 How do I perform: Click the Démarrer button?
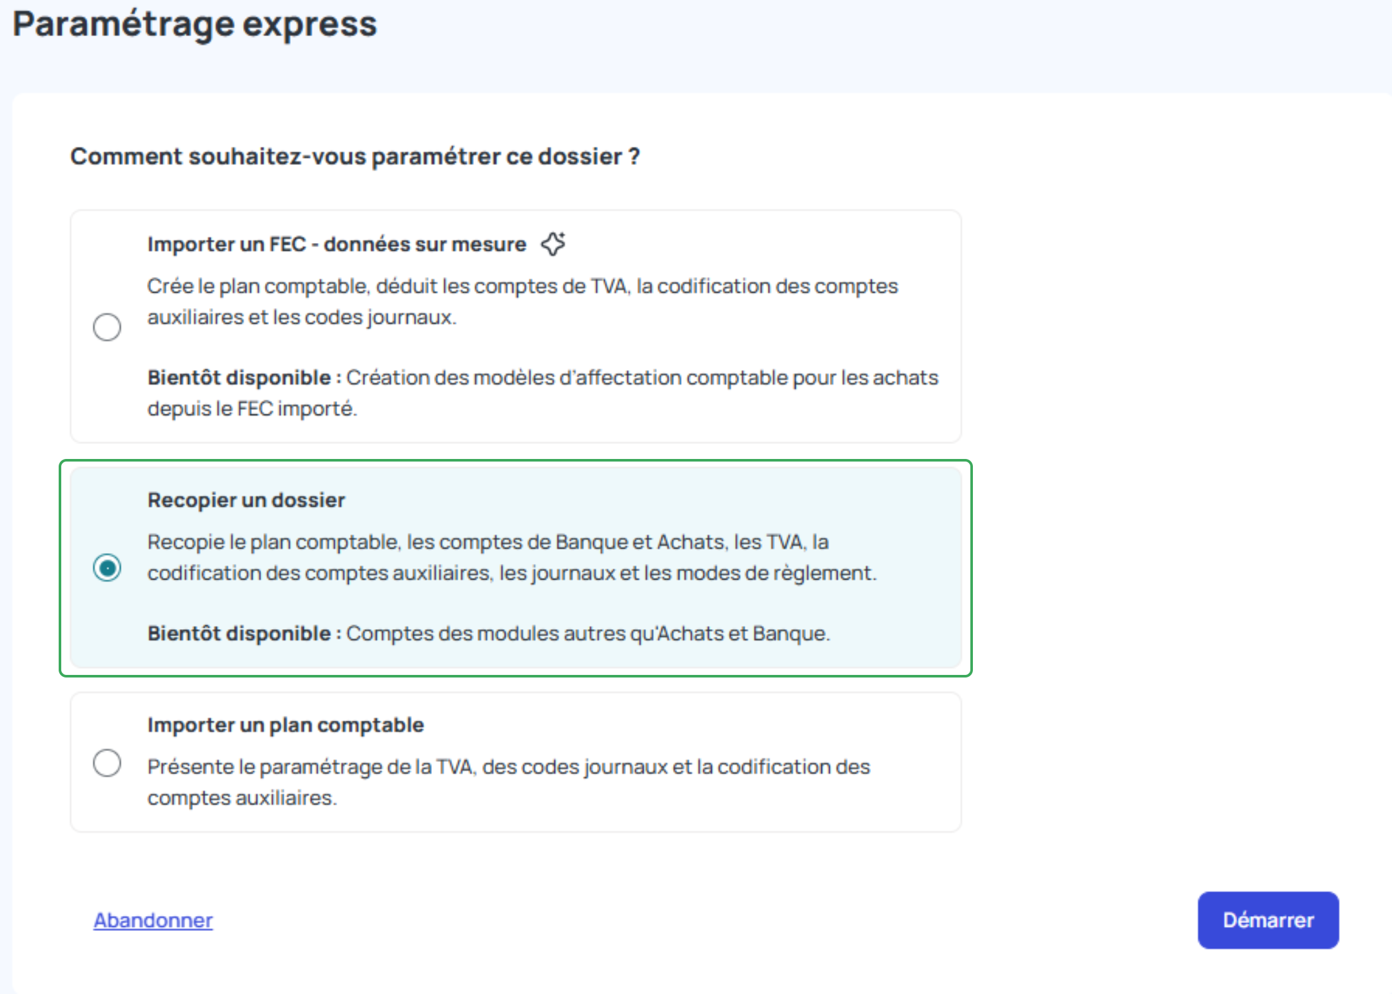point(1268,920)
